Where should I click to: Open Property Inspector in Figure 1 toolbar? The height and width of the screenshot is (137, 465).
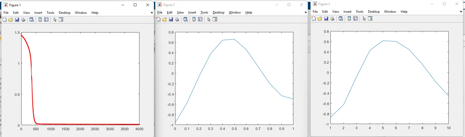(61, 20)
